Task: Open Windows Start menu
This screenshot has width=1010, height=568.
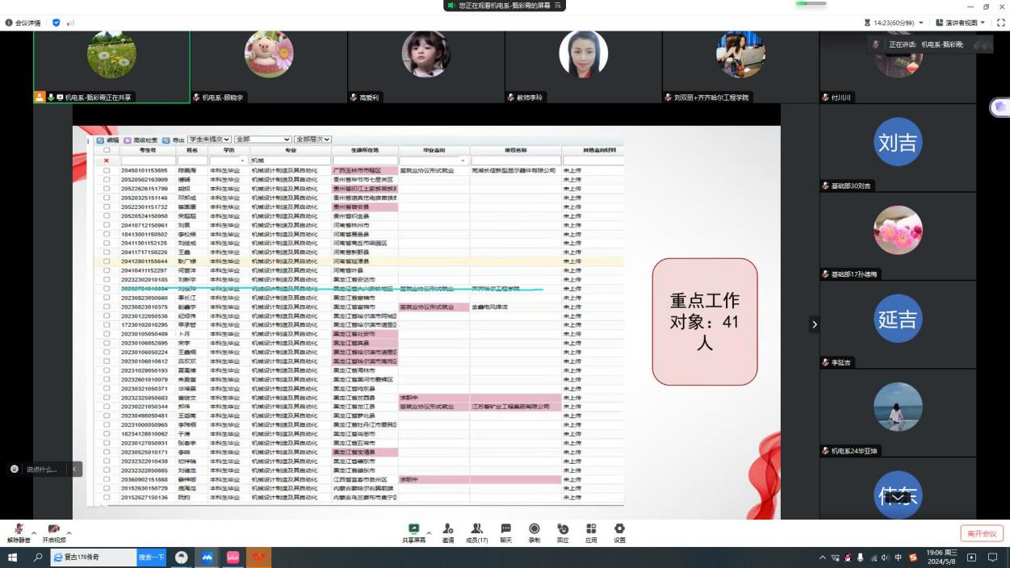Action: 13,558
